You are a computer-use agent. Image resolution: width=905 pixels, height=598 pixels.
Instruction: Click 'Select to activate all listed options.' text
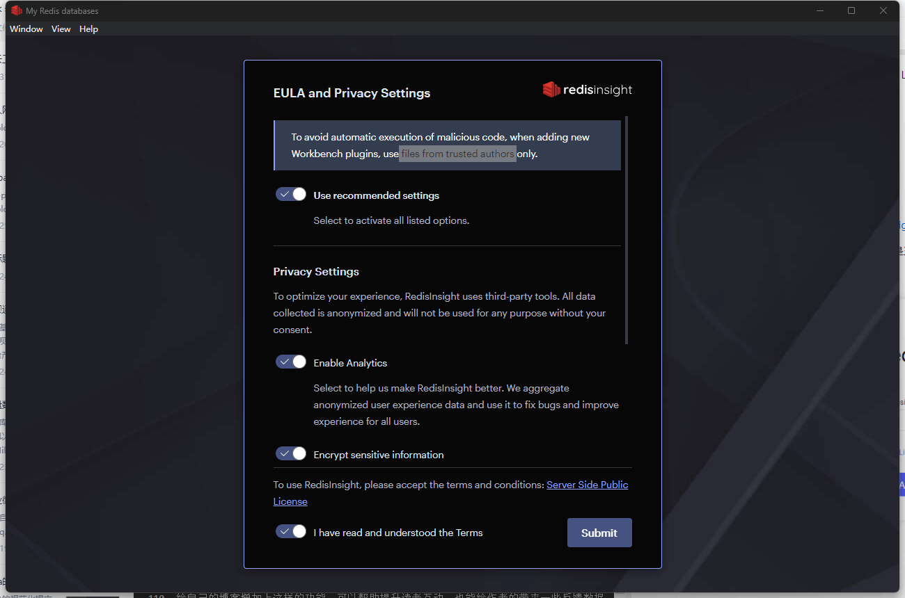tap(391, 220)
